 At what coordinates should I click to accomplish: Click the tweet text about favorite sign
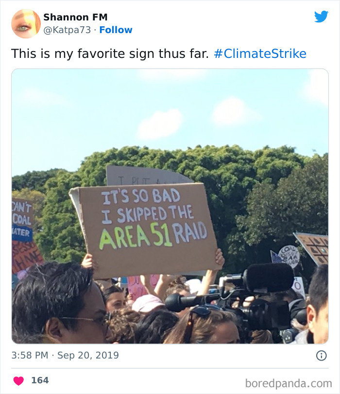110,54
